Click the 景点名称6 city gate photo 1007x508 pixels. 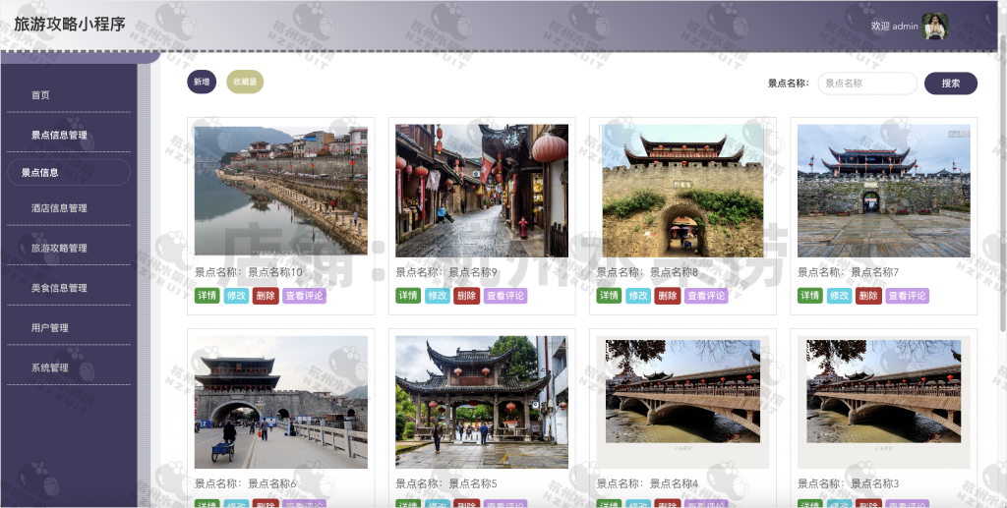tap(281, 402)
